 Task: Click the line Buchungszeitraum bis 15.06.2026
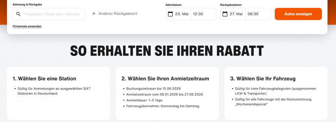[x=154, y=88]
